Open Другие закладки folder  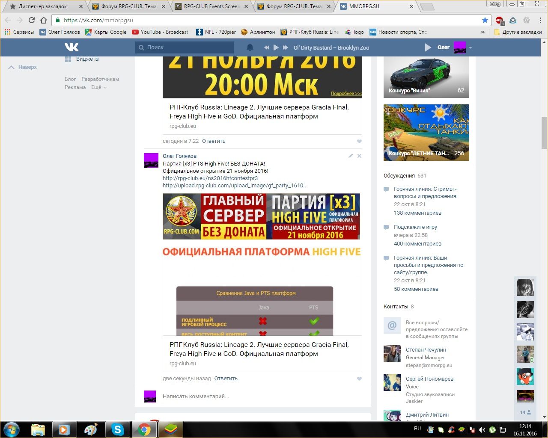tap(518, 32)
